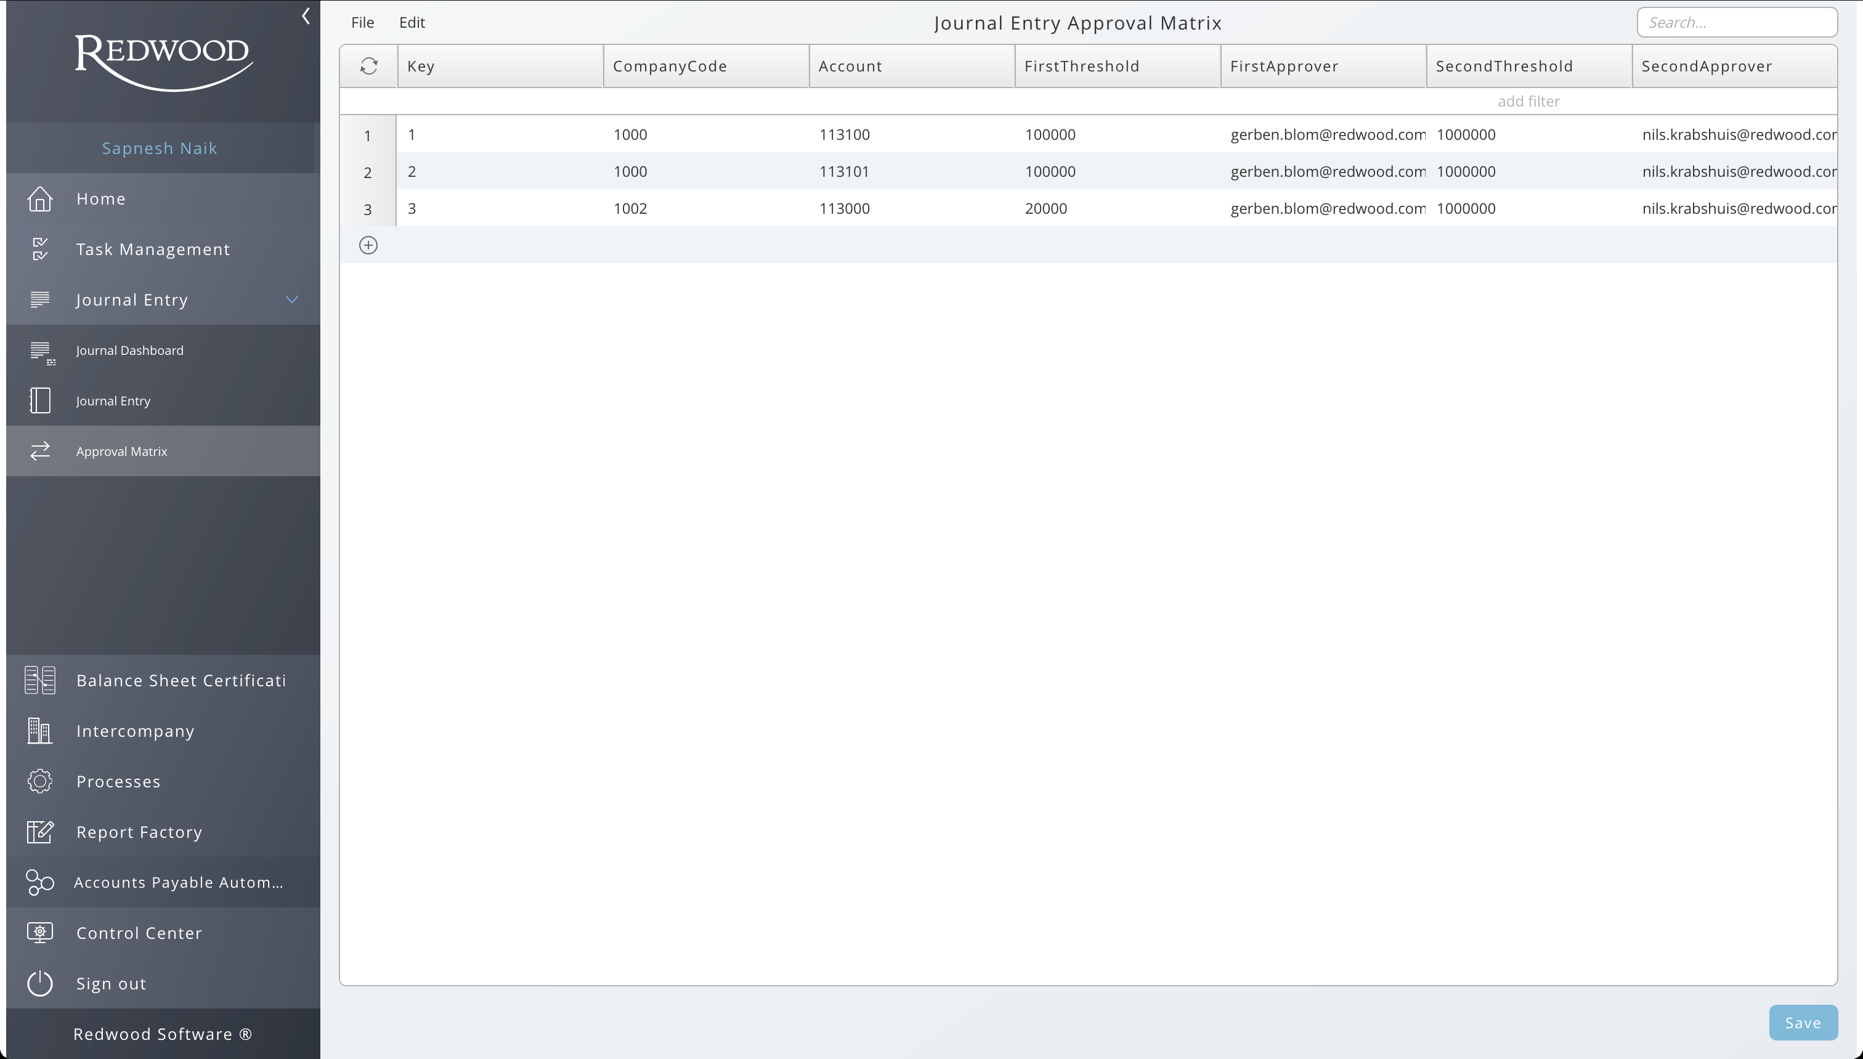Save the approval matrix
This screenshot has width=1863, height=1059.
point(1803,1023)
